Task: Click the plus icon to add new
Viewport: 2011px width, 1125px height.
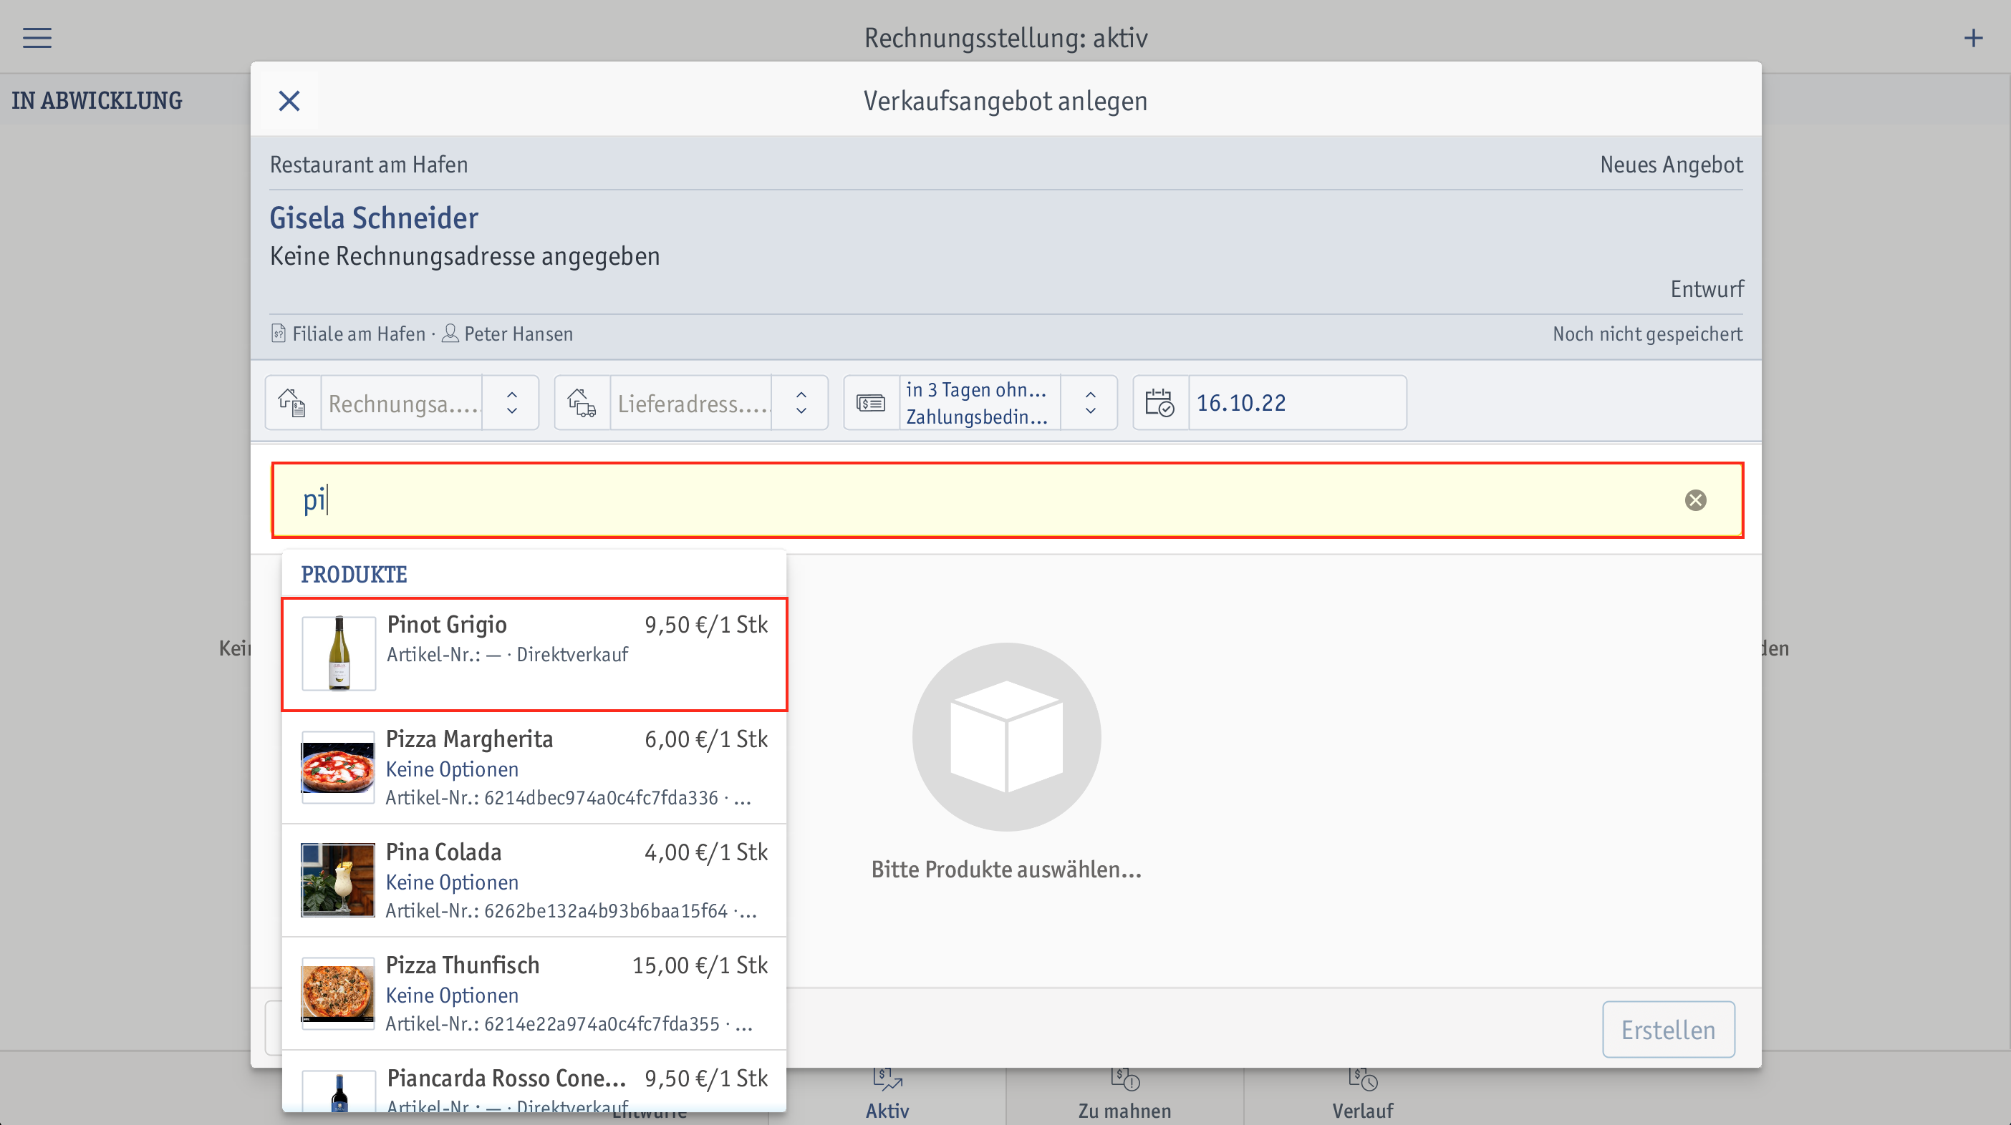Action: (1973, 37)
